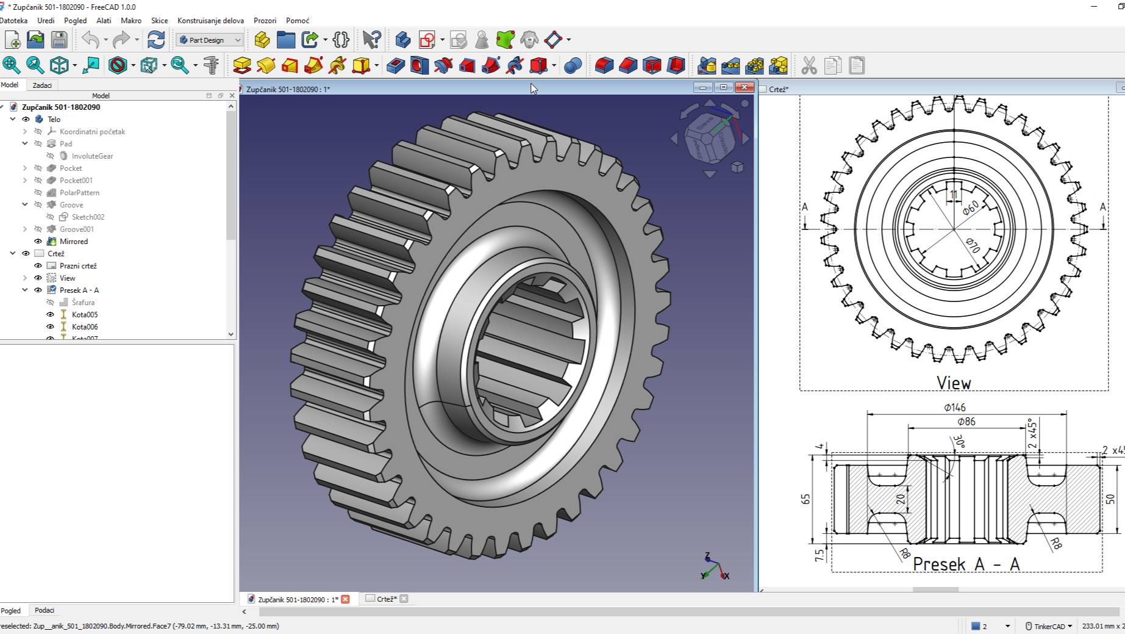Select the Pocket tool

[x=396, y=65]
